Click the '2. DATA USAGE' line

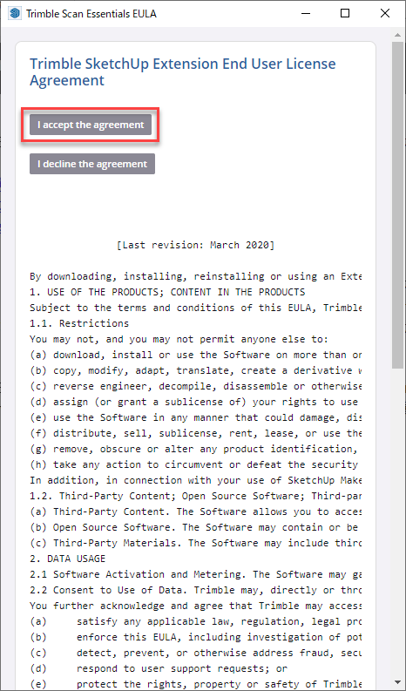click(67, 559)
